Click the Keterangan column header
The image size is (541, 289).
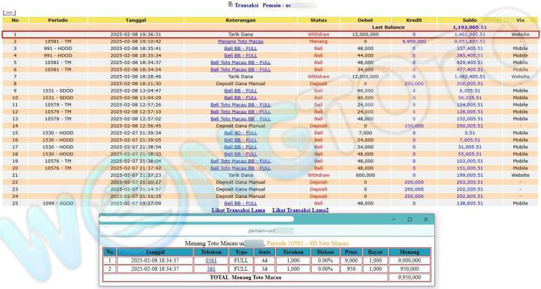click(240, 20)
